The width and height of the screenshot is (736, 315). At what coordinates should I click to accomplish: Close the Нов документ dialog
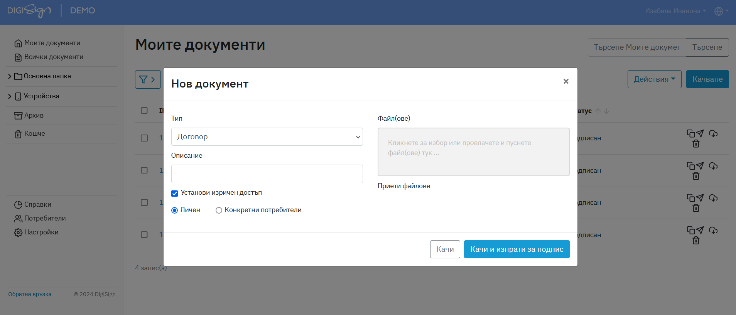tap(566, 81)
